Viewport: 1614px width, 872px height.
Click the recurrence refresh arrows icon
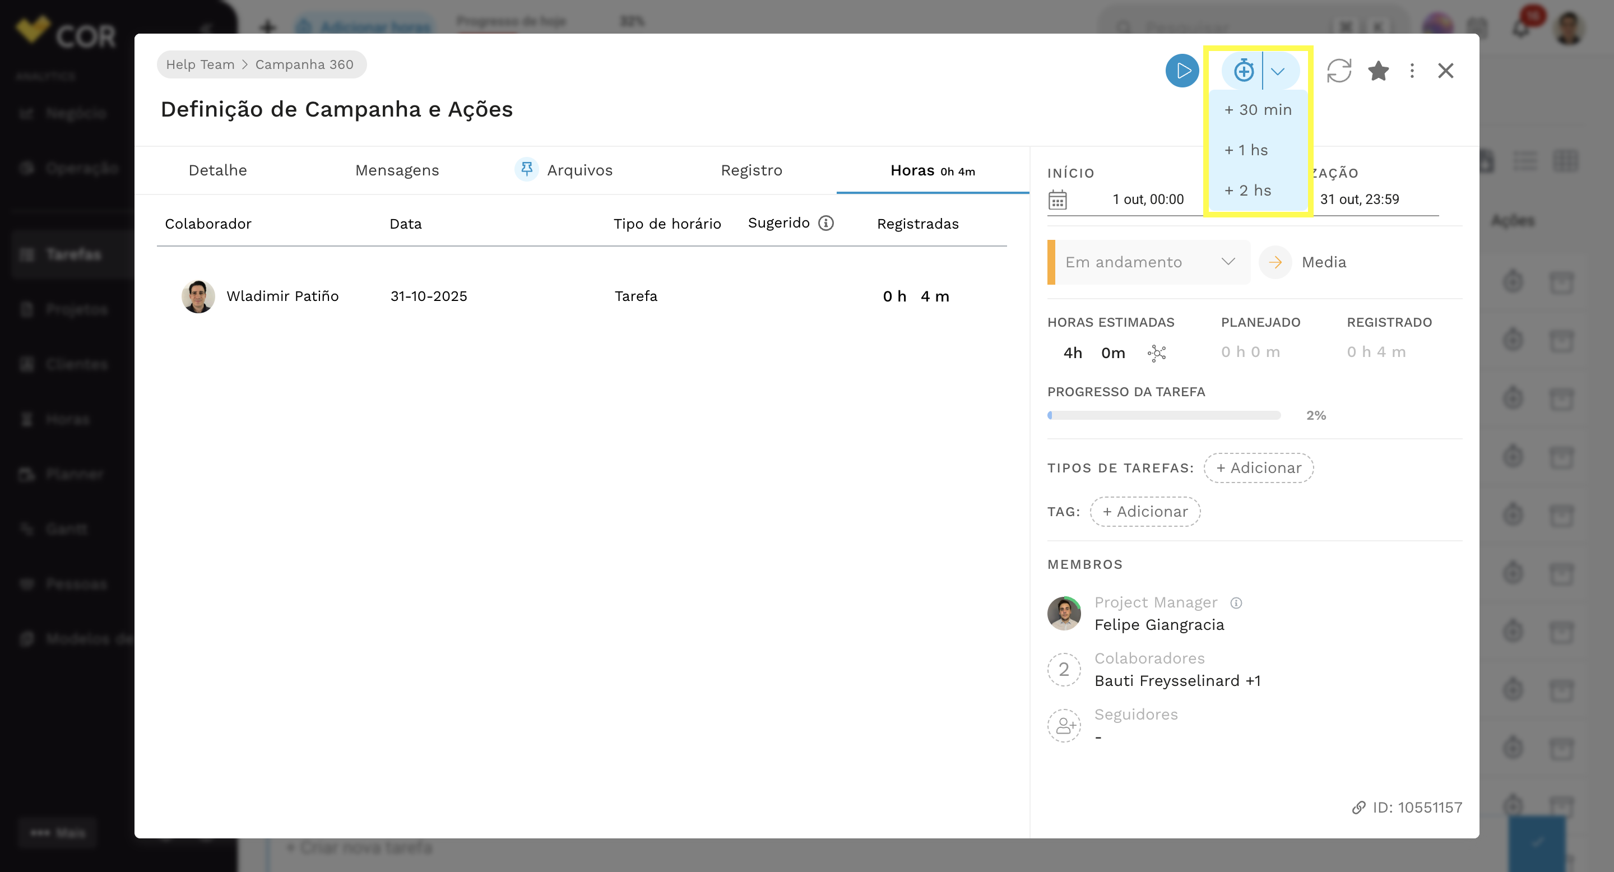tap(1339, 71)
